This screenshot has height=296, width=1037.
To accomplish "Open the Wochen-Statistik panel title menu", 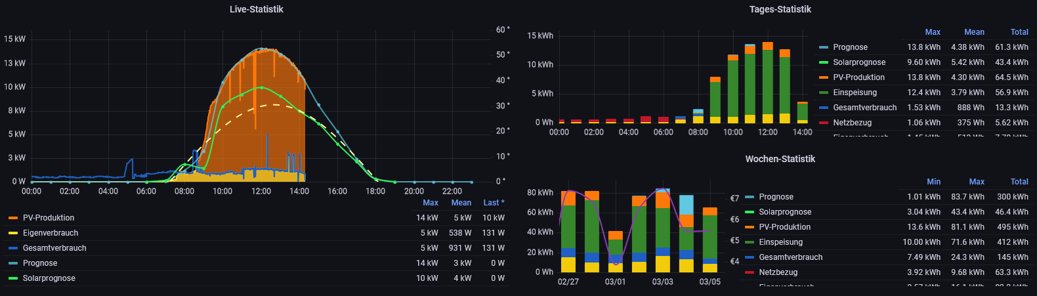I will pos(780,159).
